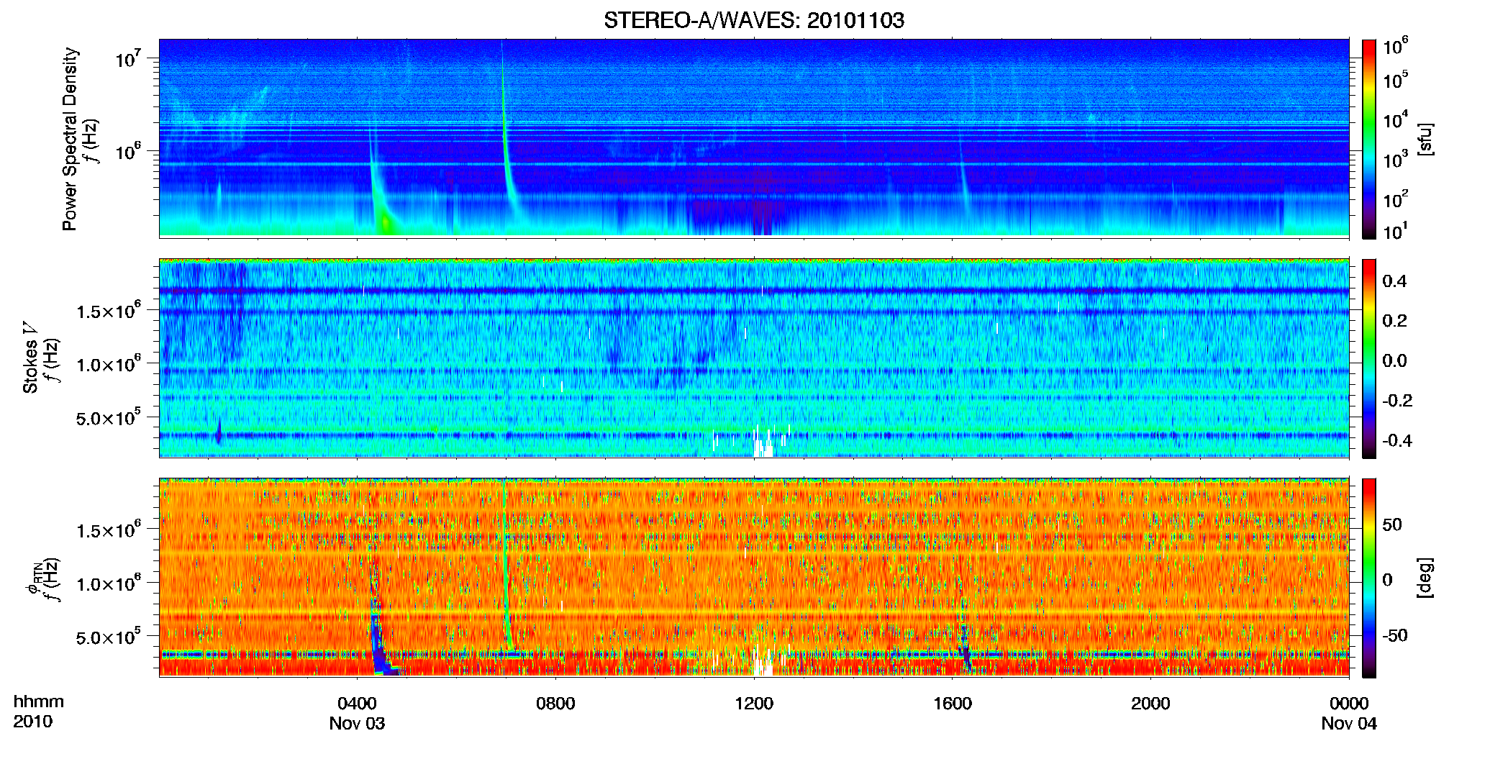
Task: Click the -50 value on degrees color bar
Action: (1394, 635)
